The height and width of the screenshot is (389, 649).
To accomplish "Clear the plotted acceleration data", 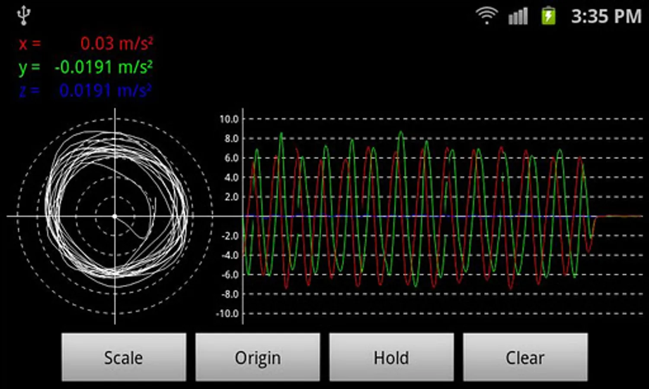I will 525,357.
